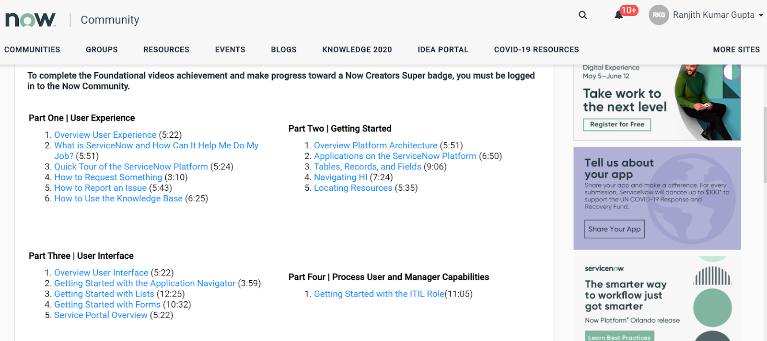Open the Locating Resources link
The image size is (767, 341).
coord(353,188)
